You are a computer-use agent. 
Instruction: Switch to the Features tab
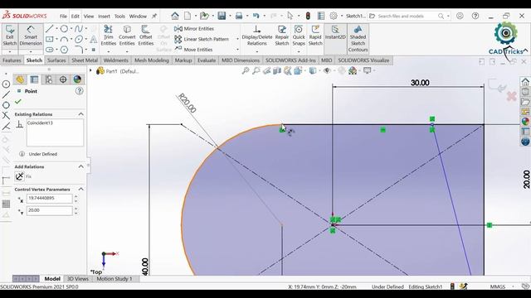pyautogui.click(x=12, y=60)
